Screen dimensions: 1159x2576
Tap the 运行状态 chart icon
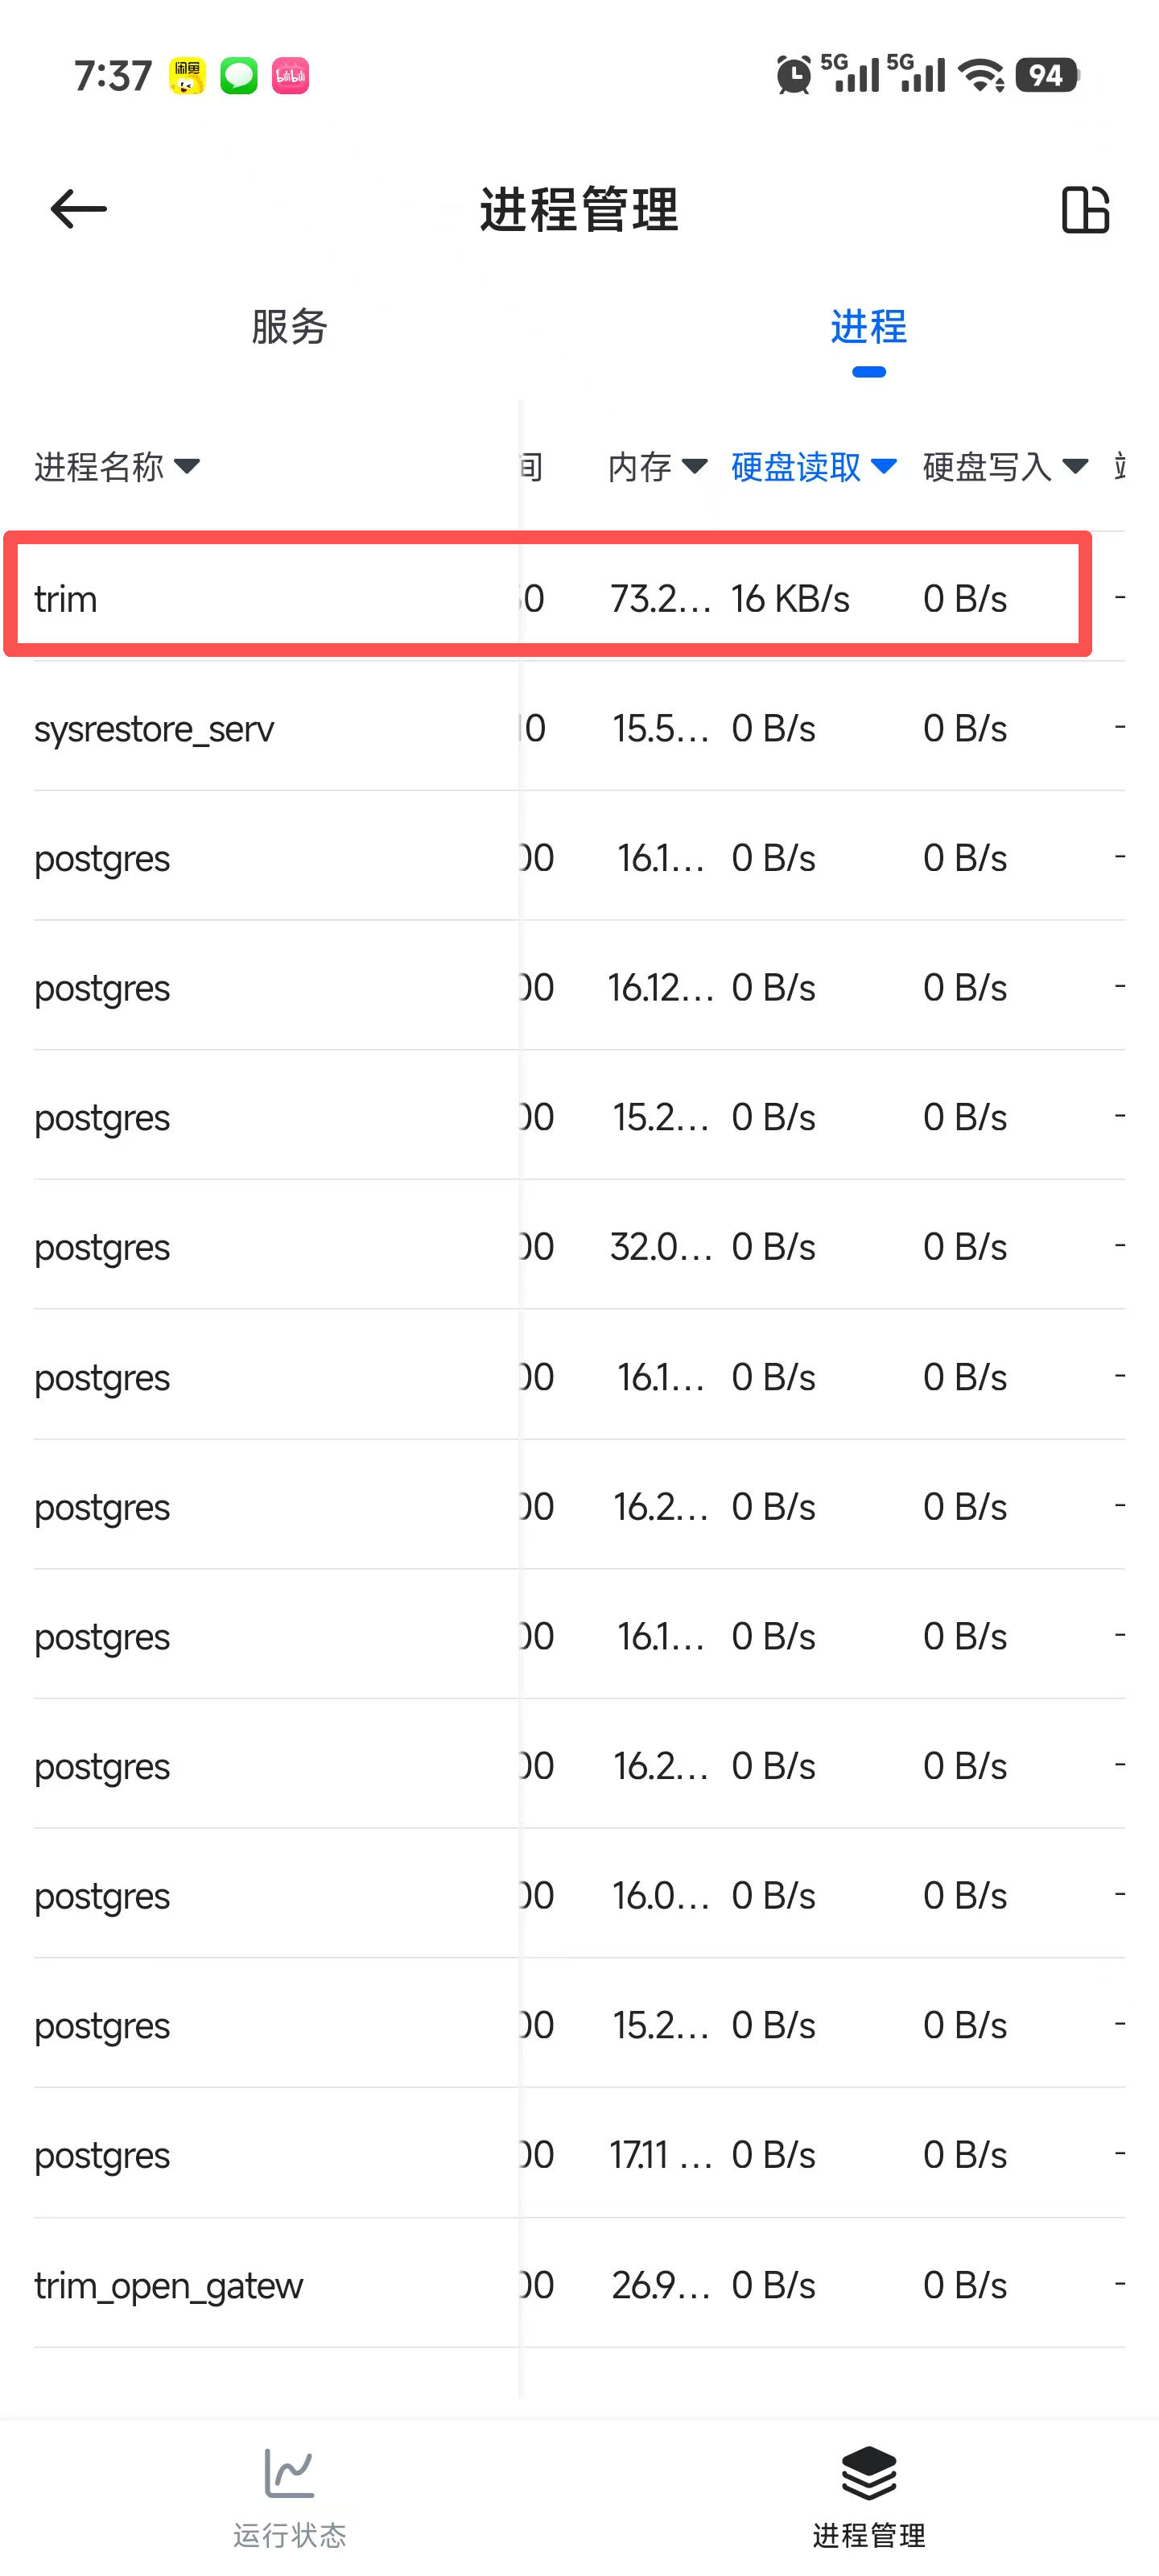[x=289, y=2474]
